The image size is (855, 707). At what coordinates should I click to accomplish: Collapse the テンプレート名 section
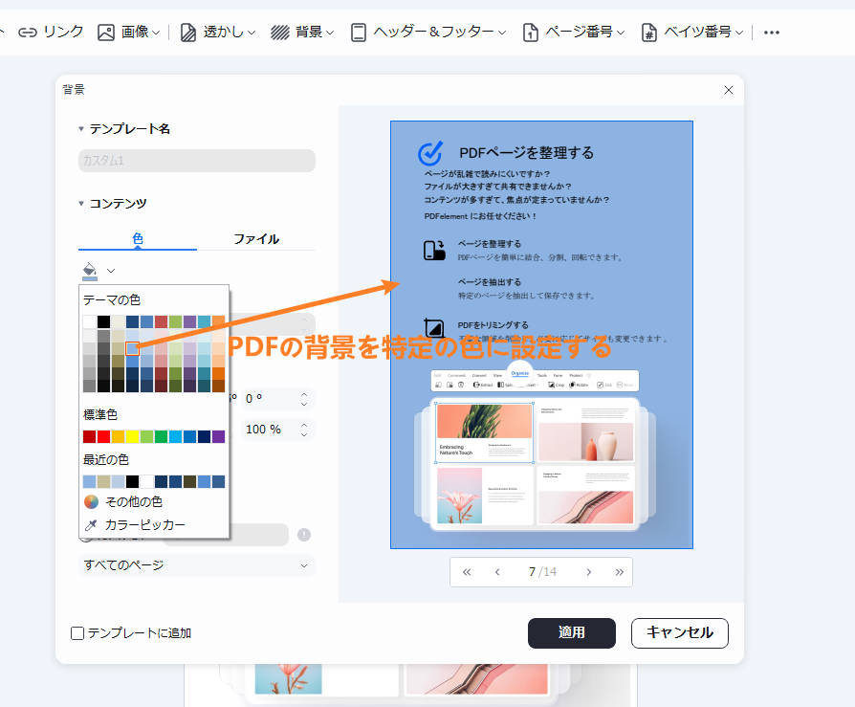[x=81, y=128]
